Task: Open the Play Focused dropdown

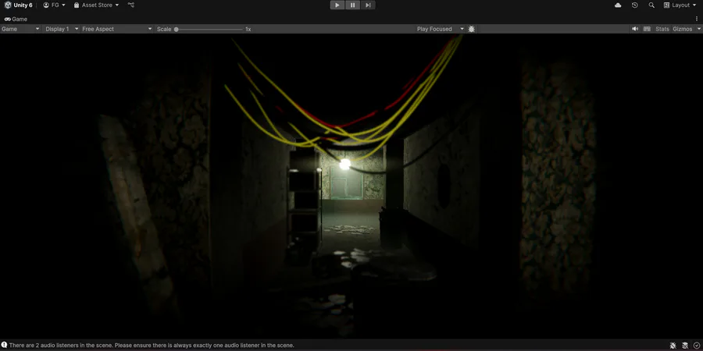Action: tap(441, 29)
